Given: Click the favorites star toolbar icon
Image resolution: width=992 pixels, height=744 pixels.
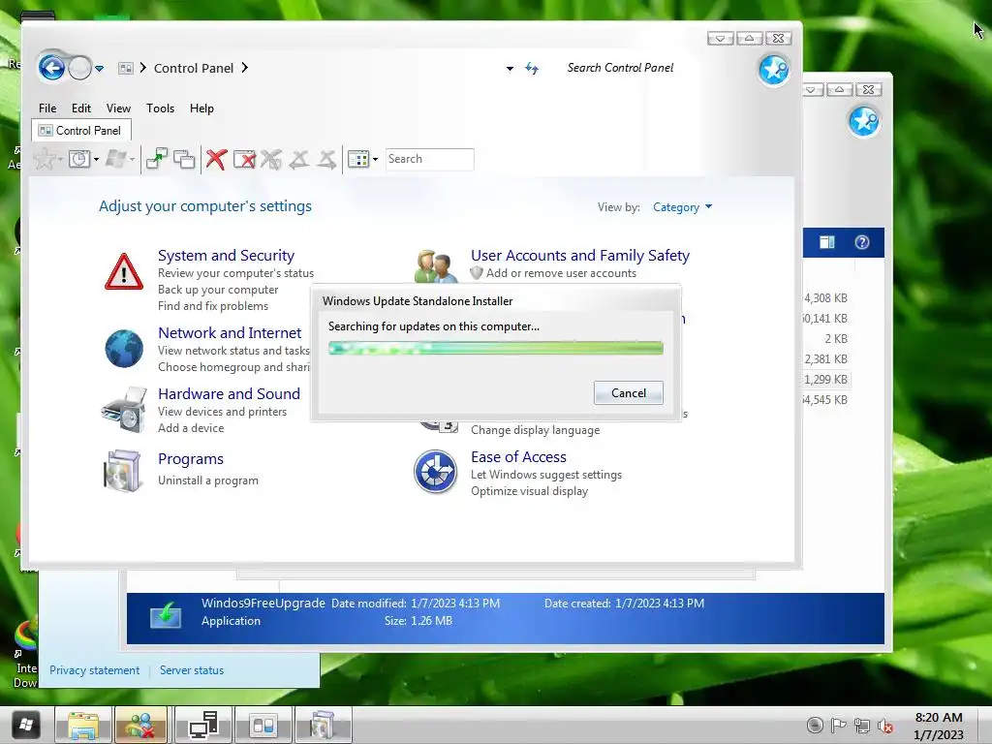Looking at the screenshot, I should click(x=45, y=159).
